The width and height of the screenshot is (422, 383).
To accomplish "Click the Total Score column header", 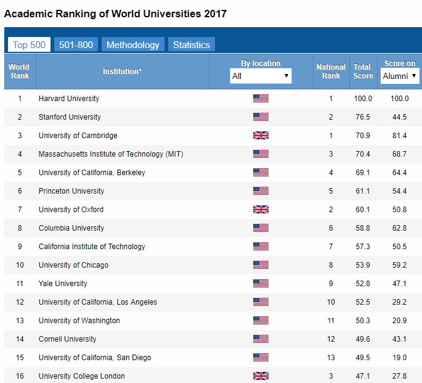I will [x=363, y=72].
